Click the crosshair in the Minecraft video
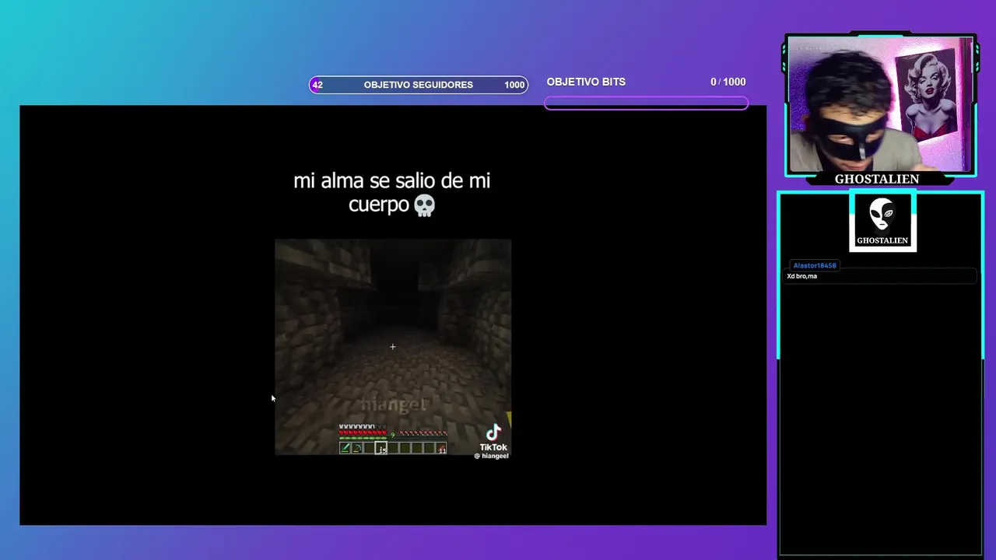This screenshot has height=560, width=996. (393, 347)
